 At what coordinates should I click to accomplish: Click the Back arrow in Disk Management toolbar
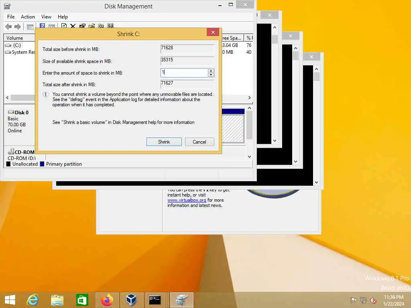coord(8,26)
